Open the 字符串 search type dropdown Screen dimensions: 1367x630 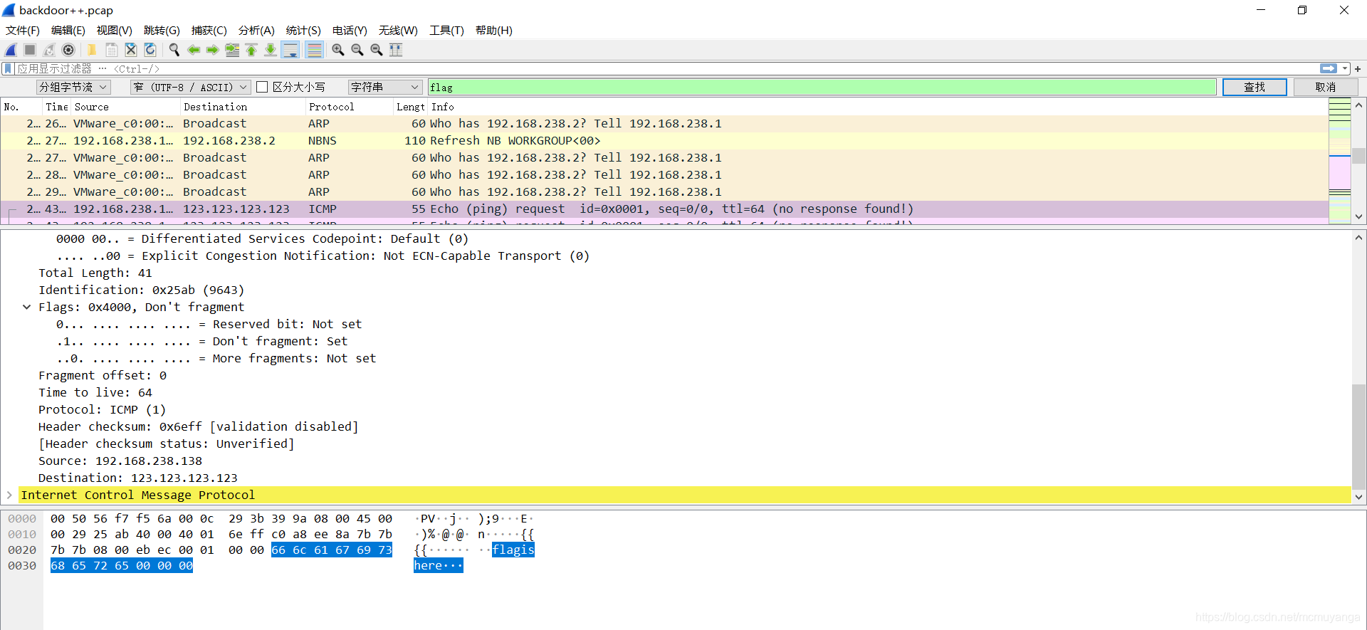pos(385,87)
